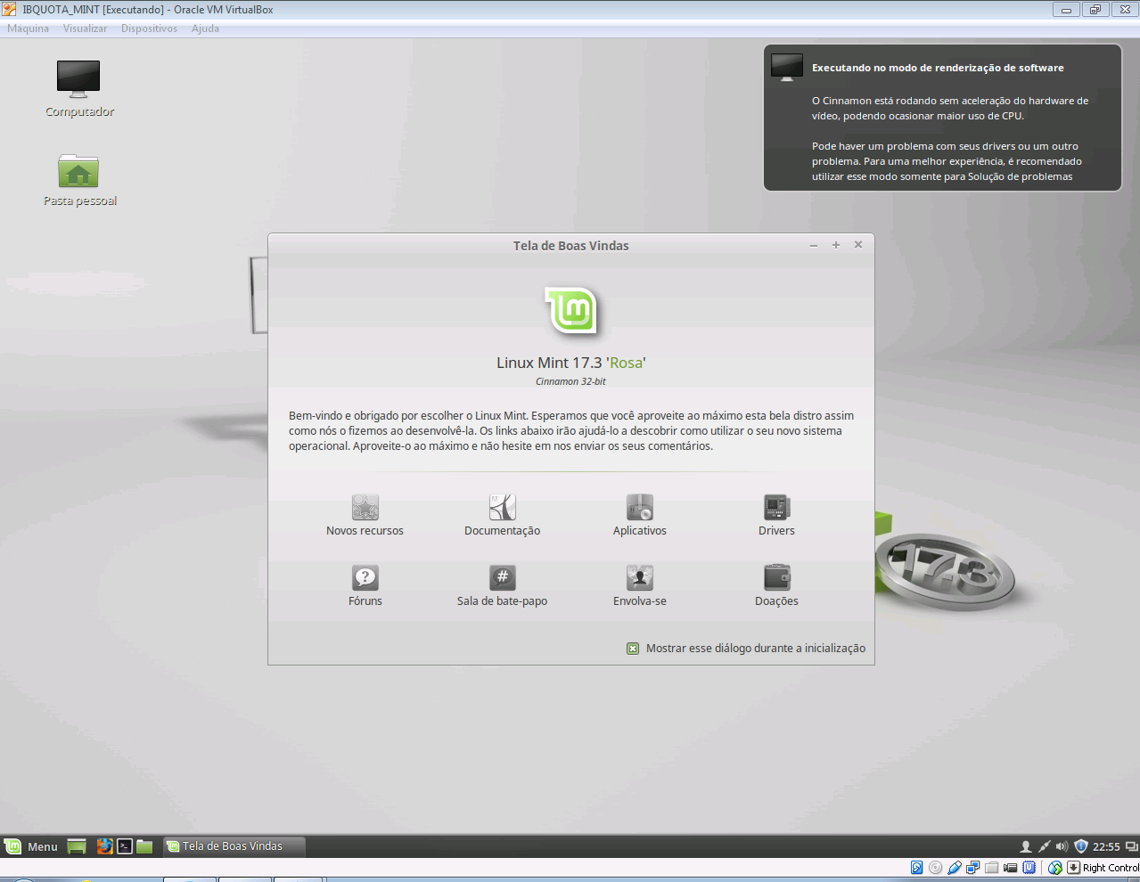1140x882 pixels.
Task: Open the Documentação icon
Action: pos(503,507)
